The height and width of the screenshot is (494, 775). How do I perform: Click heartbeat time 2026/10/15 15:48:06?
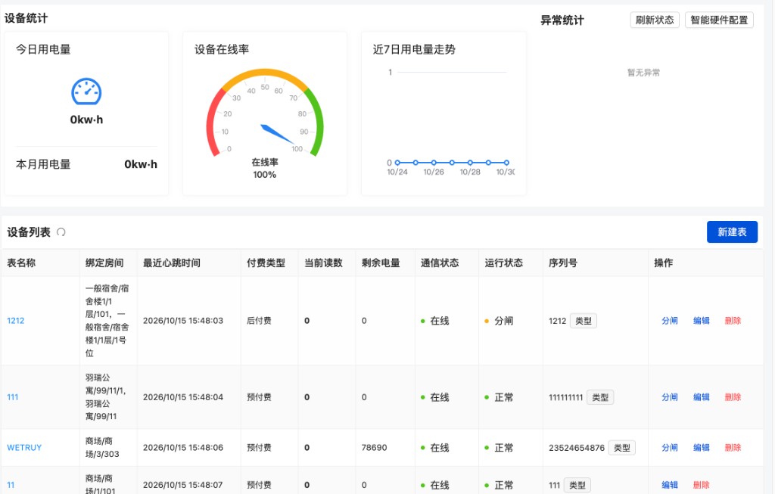tap(183, 448)
